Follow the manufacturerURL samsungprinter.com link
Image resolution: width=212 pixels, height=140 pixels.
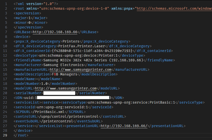81,70
